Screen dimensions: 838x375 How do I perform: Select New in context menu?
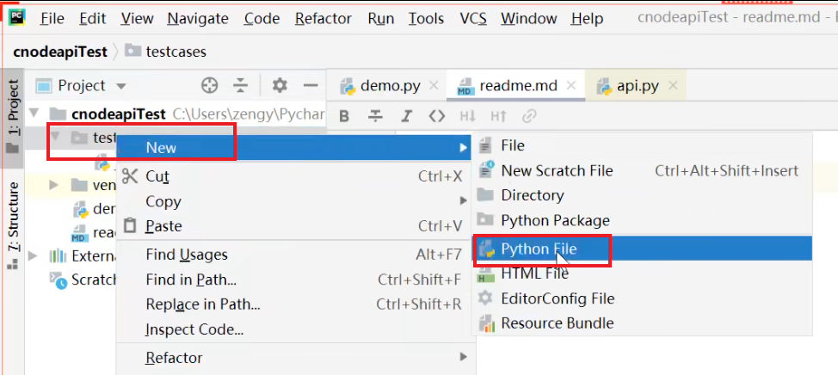point(294,147)
